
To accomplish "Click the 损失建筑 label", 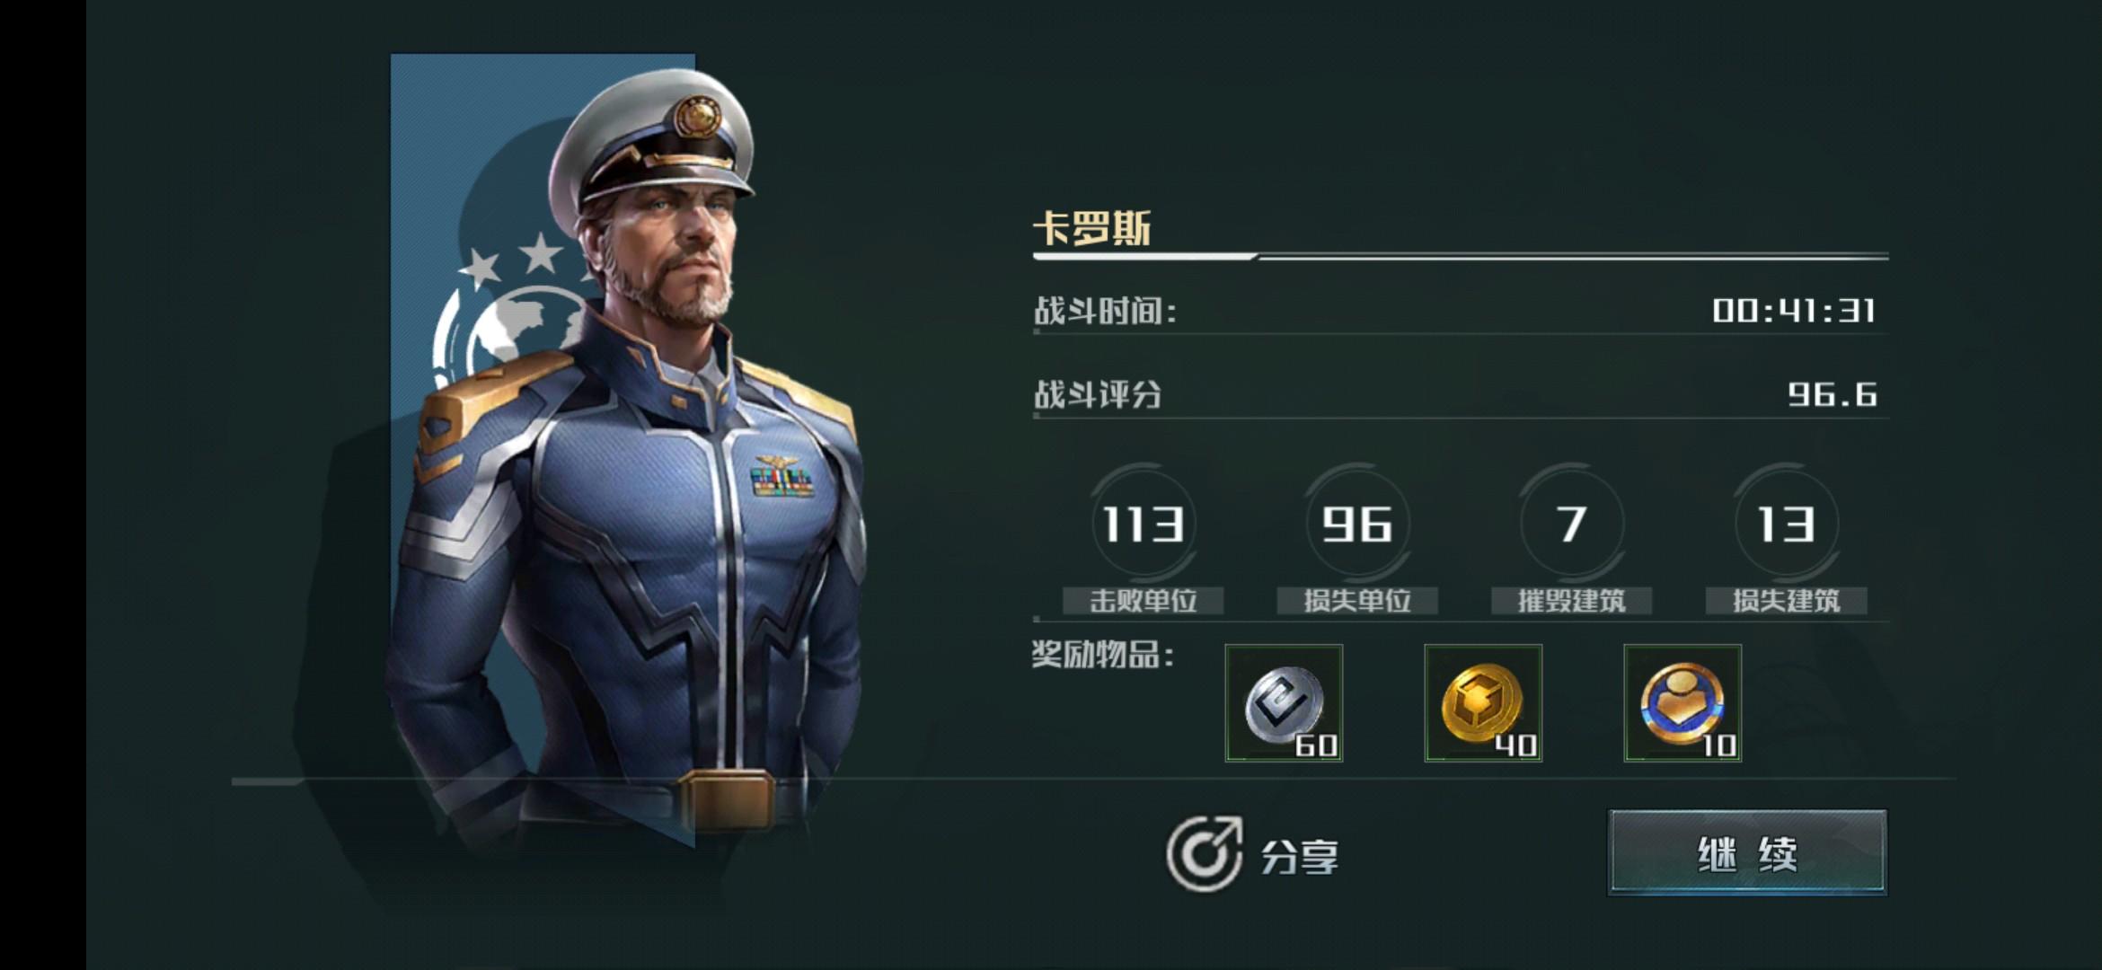I will [x=1786, y=601].
